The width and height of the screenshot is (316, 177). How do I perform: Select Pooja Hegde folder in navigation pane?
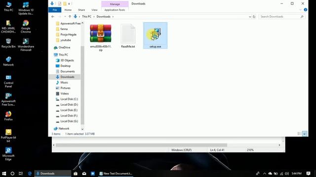pyautogui.click(x=66, y=34)
